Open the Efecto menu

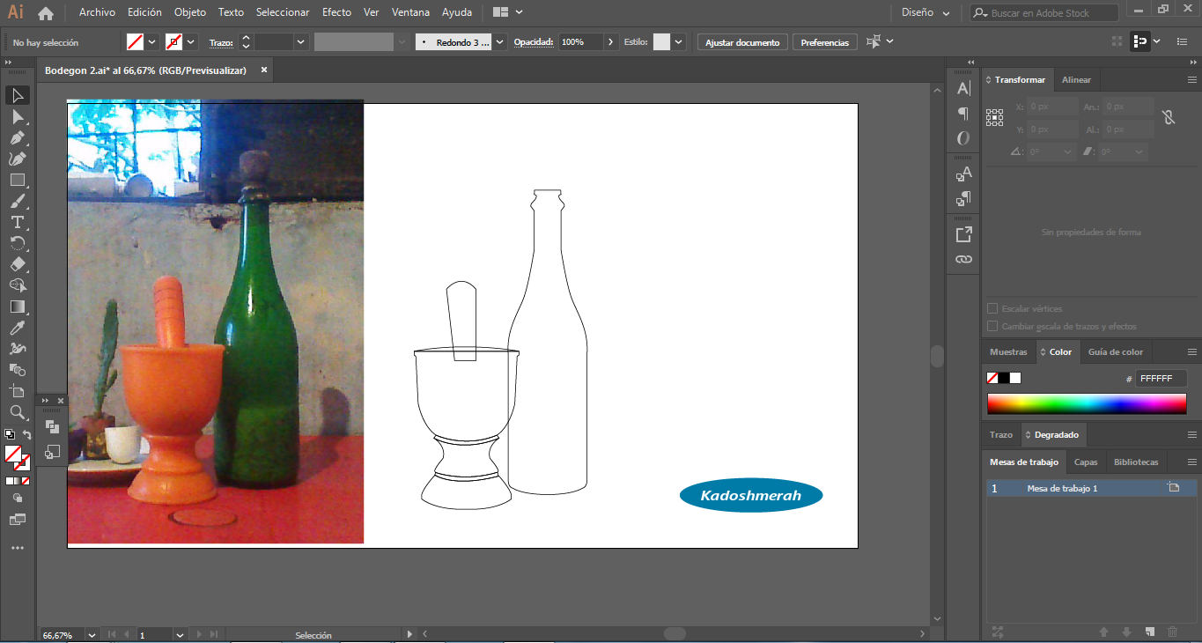(x=336, y=13)
